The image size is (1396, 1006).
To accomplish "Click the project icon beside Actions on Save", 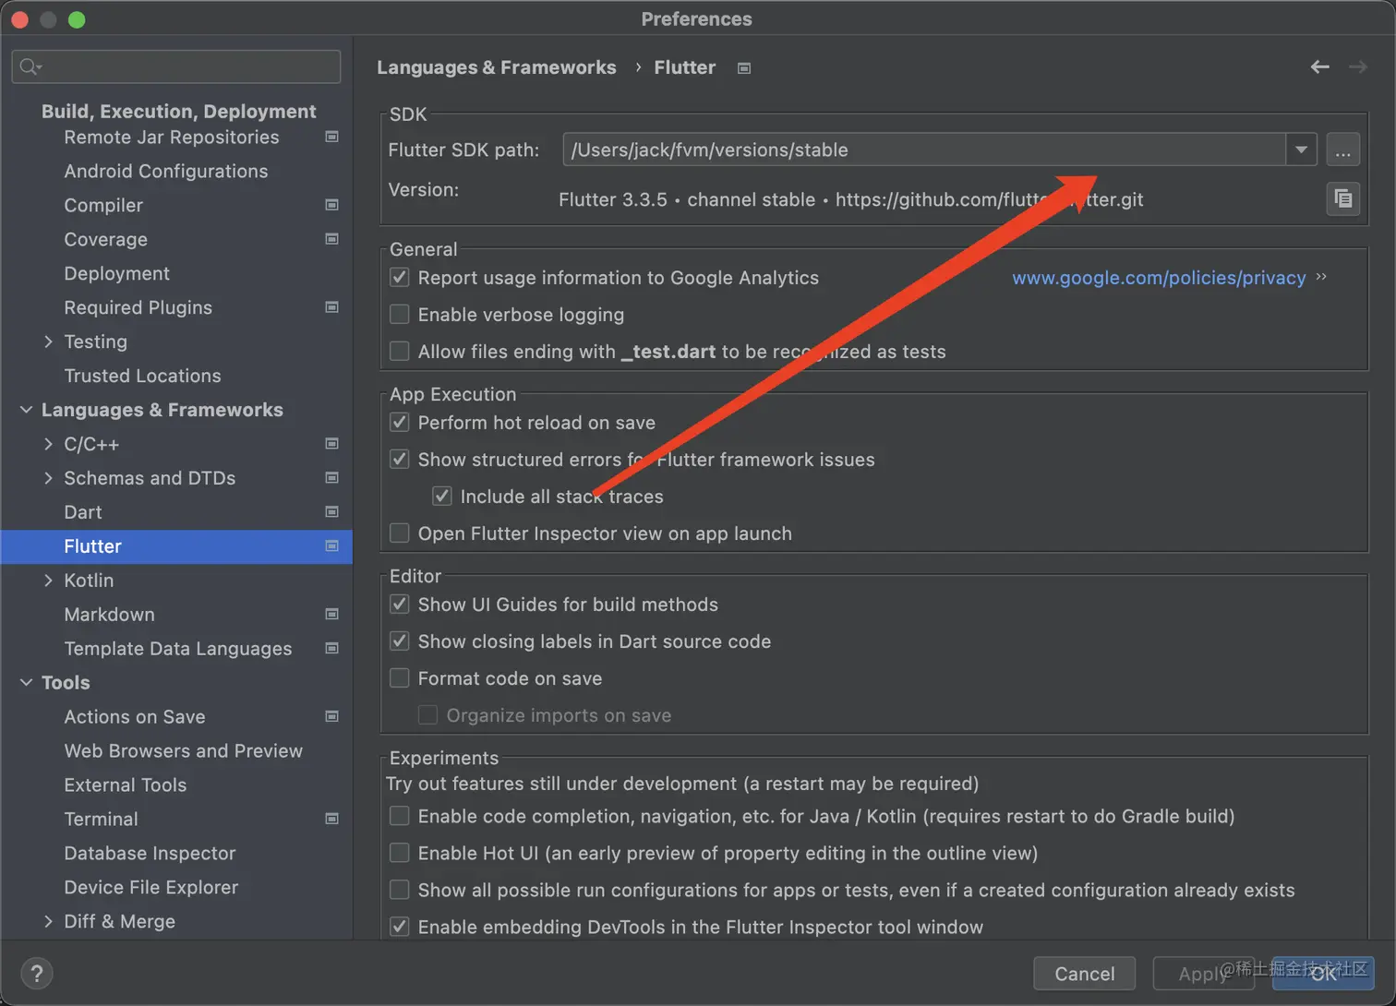I will [332, 717].
